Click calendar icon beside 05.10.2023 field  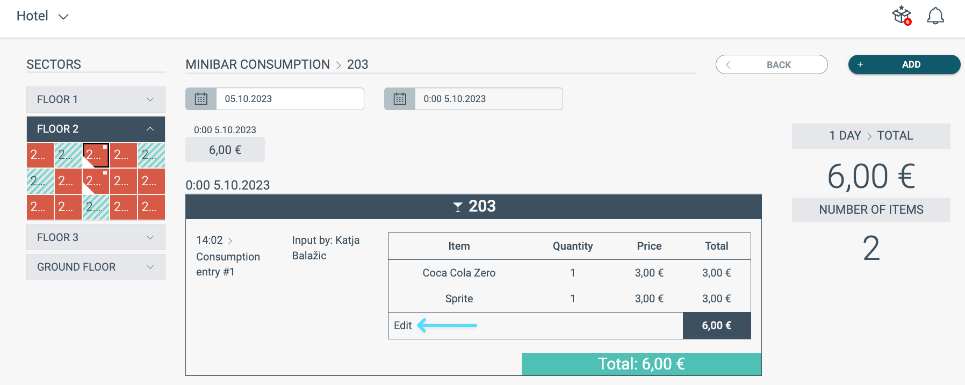coord(201,99)
